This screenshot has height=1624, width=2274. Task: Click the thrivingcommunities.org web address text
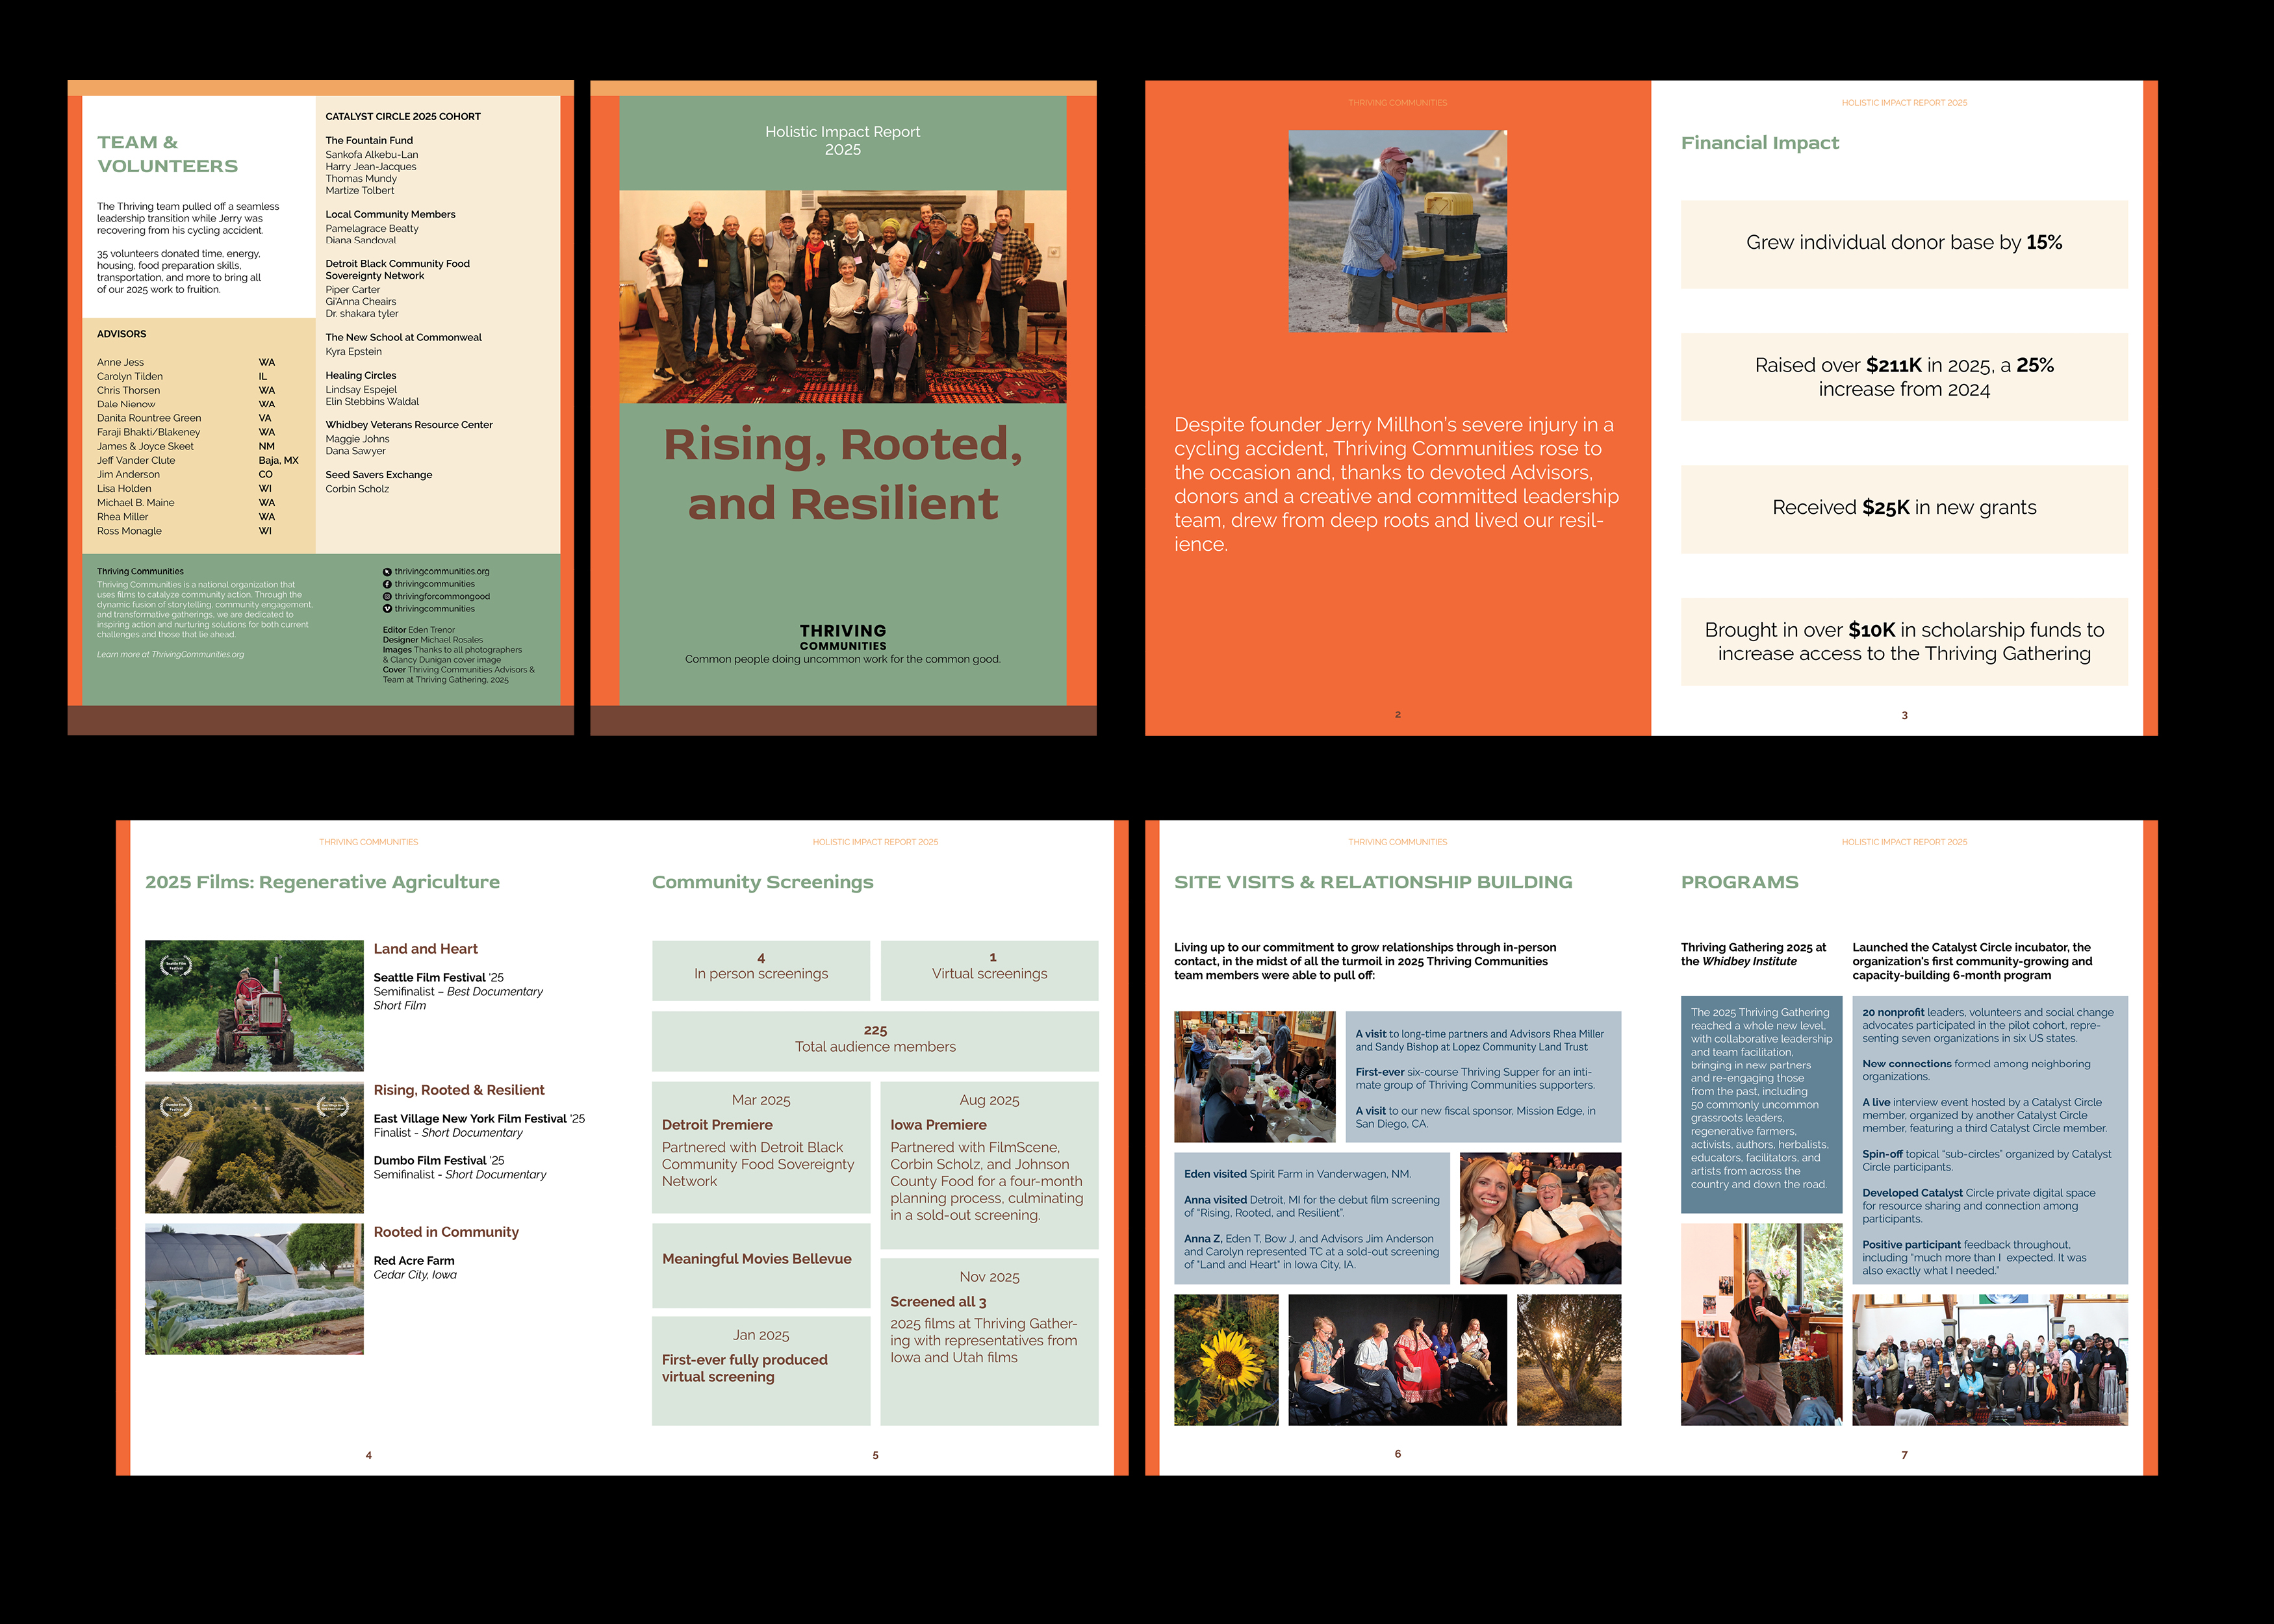tap(442, 572)
